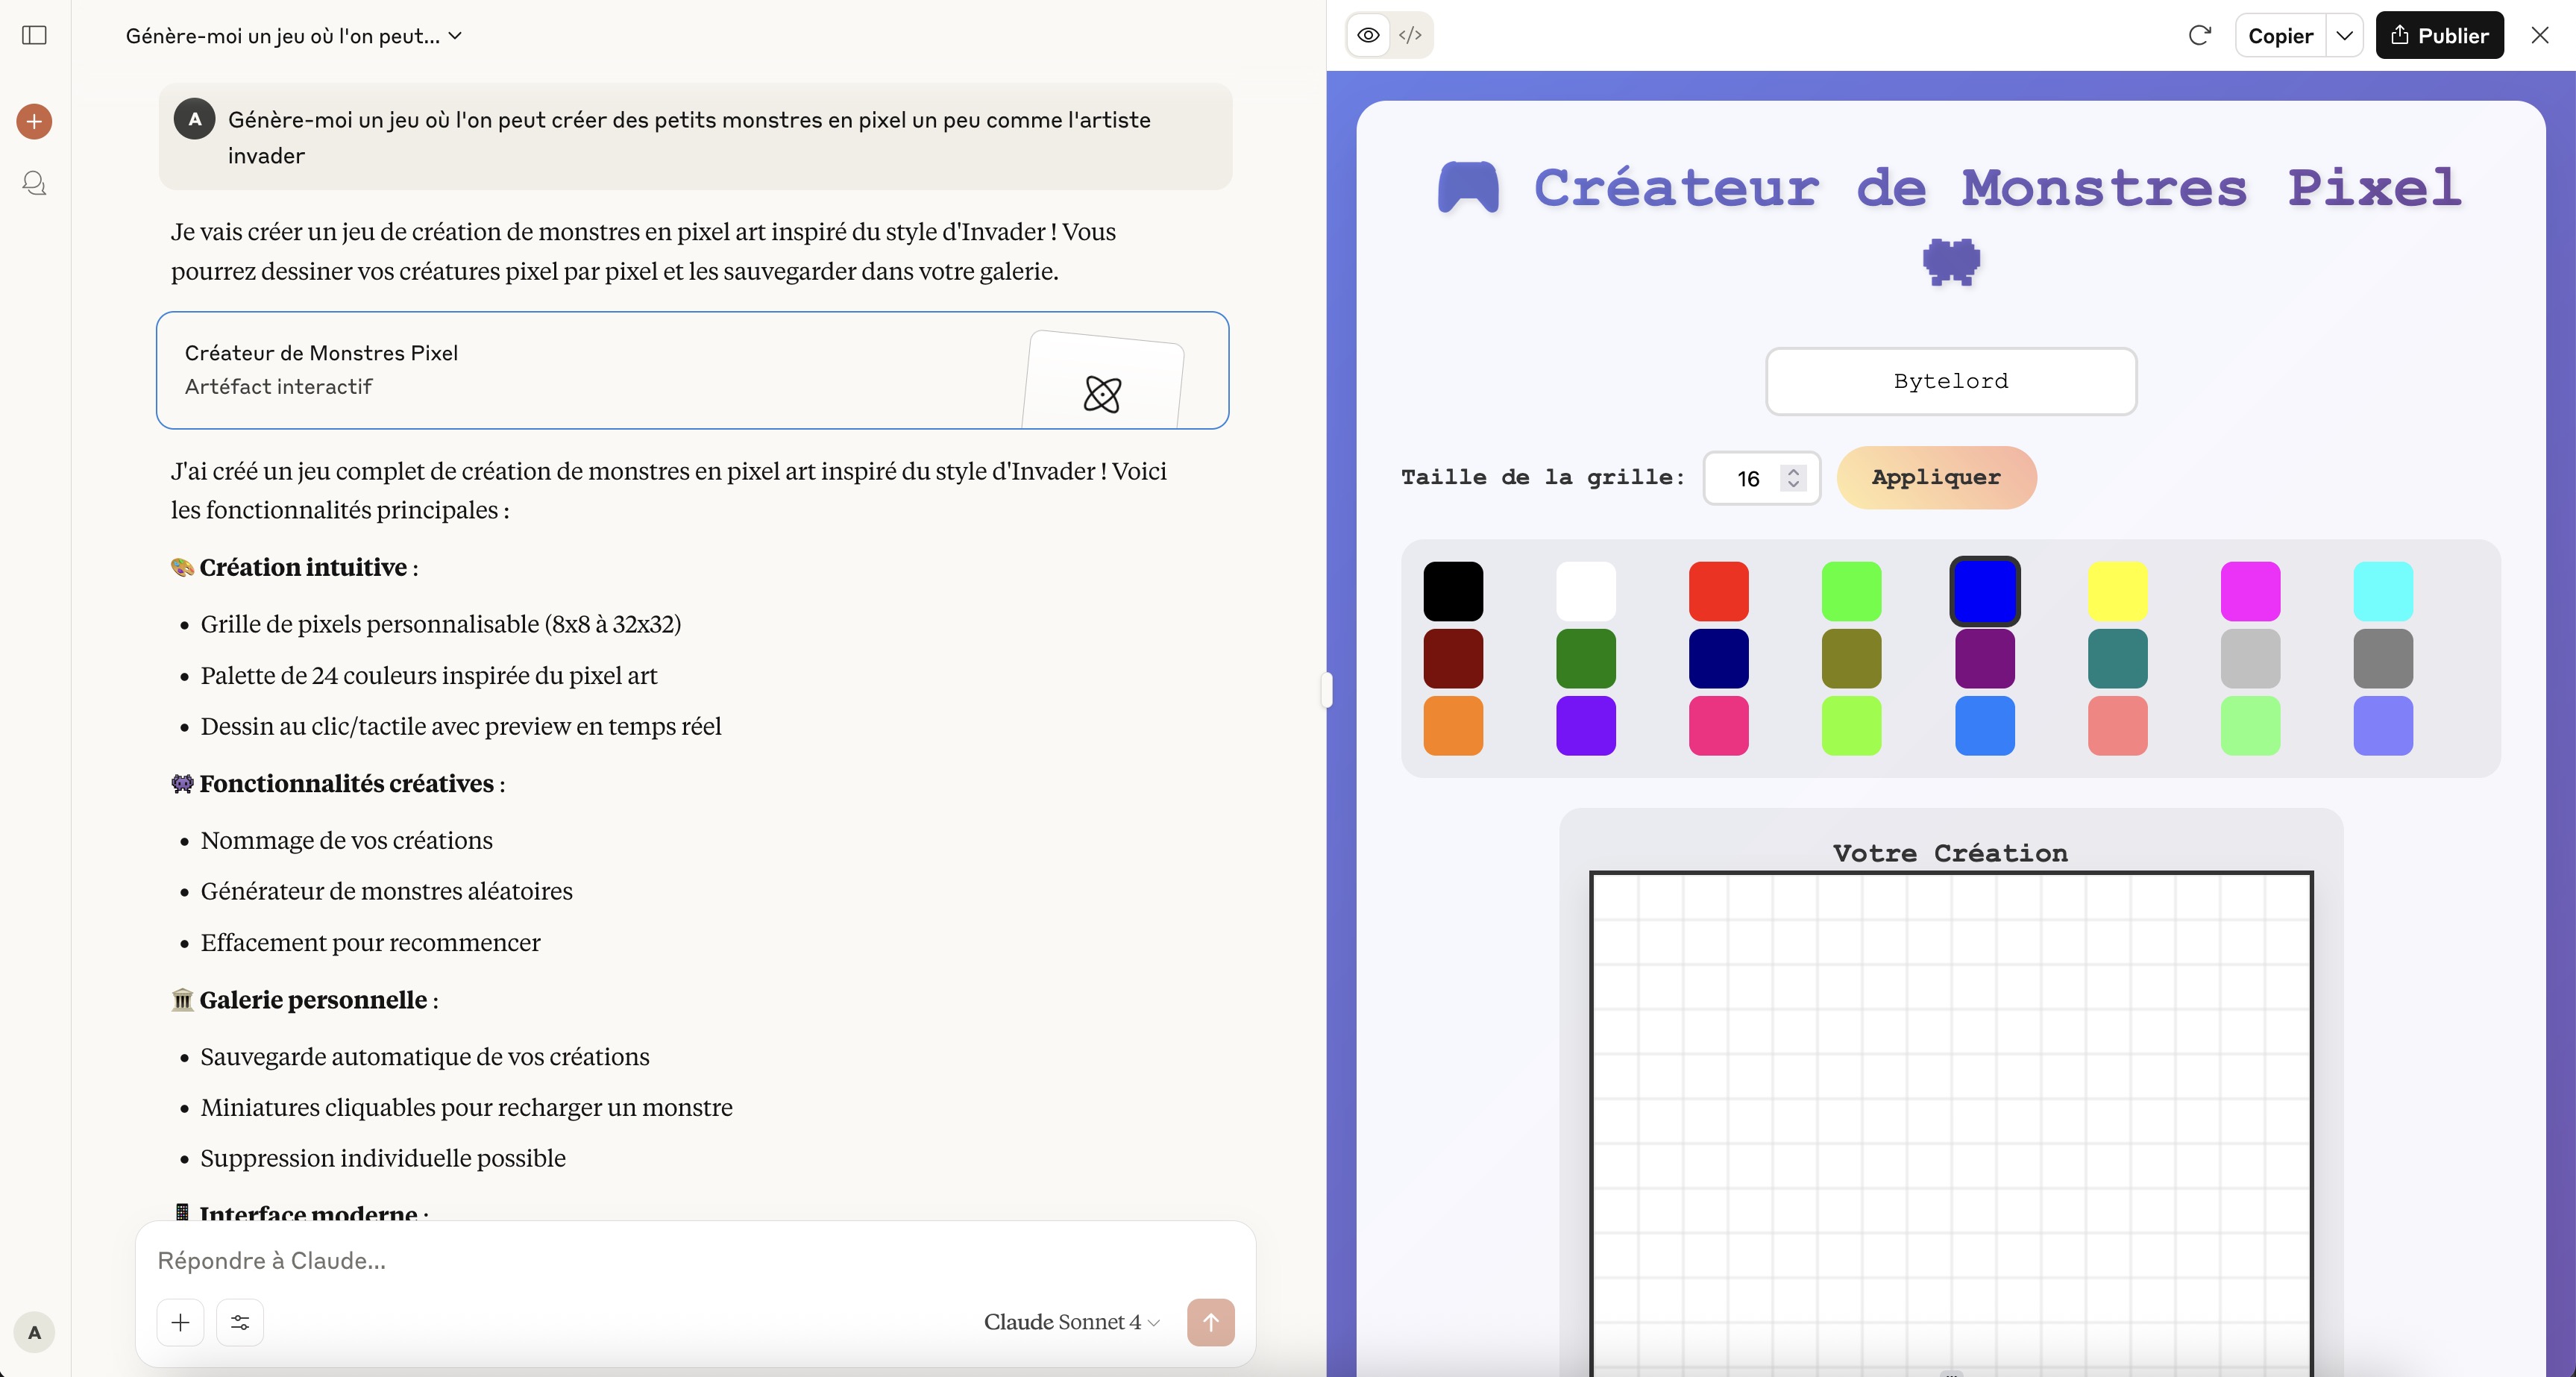Adjust grid size stepper arrows
This screenshot has width=2576, height=1377.
[x=1793, y=478]
